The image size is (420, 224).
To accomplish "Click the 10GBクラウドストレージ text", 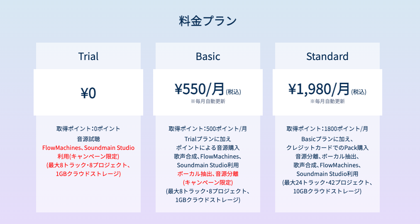I will click(x=327, y=191).
